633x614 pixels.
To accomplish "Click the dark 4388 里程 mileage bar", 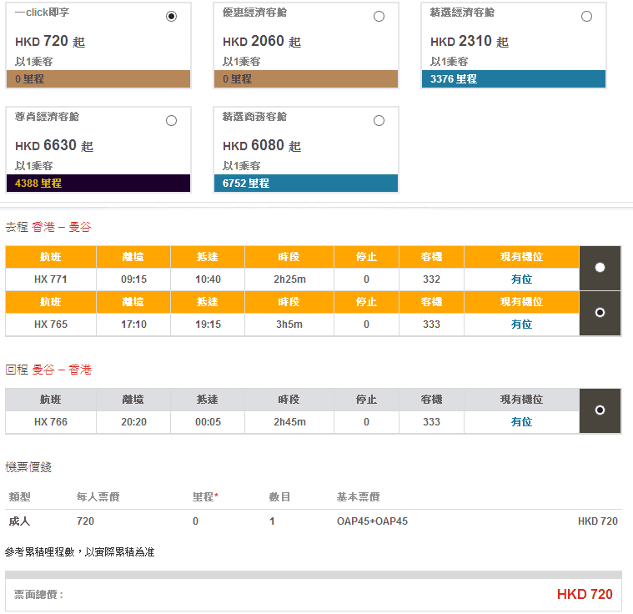I will point(98,184).
